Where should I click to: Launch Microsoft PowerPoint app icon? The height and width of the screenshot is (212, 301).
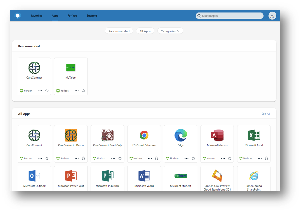pyautogui.click(x=71, y=176)
